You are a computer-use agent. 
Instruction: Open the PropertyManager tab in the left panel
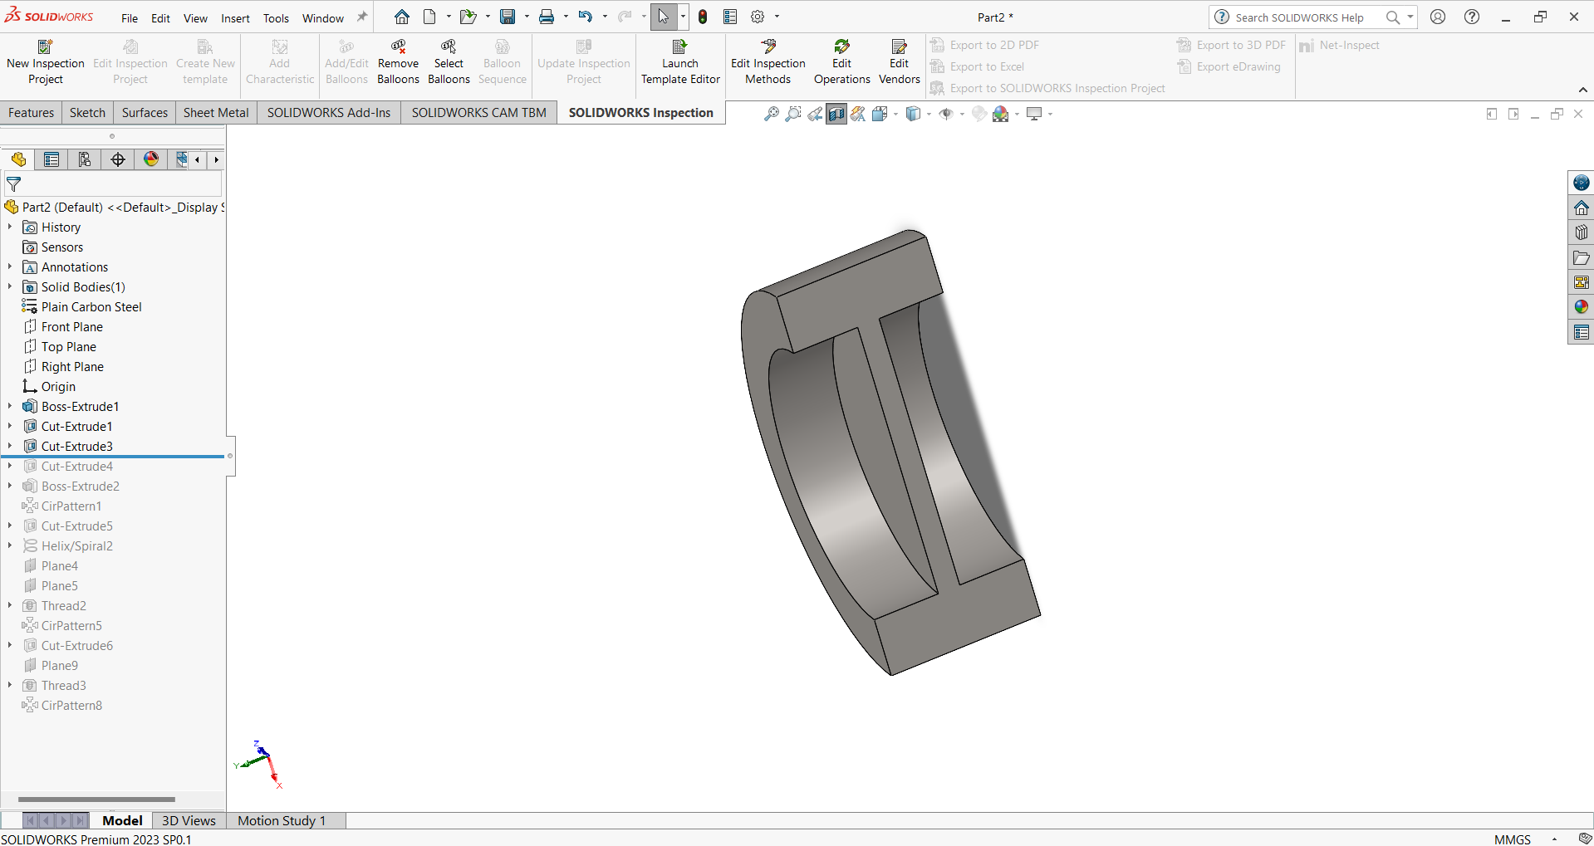click(x=51, y=159)
